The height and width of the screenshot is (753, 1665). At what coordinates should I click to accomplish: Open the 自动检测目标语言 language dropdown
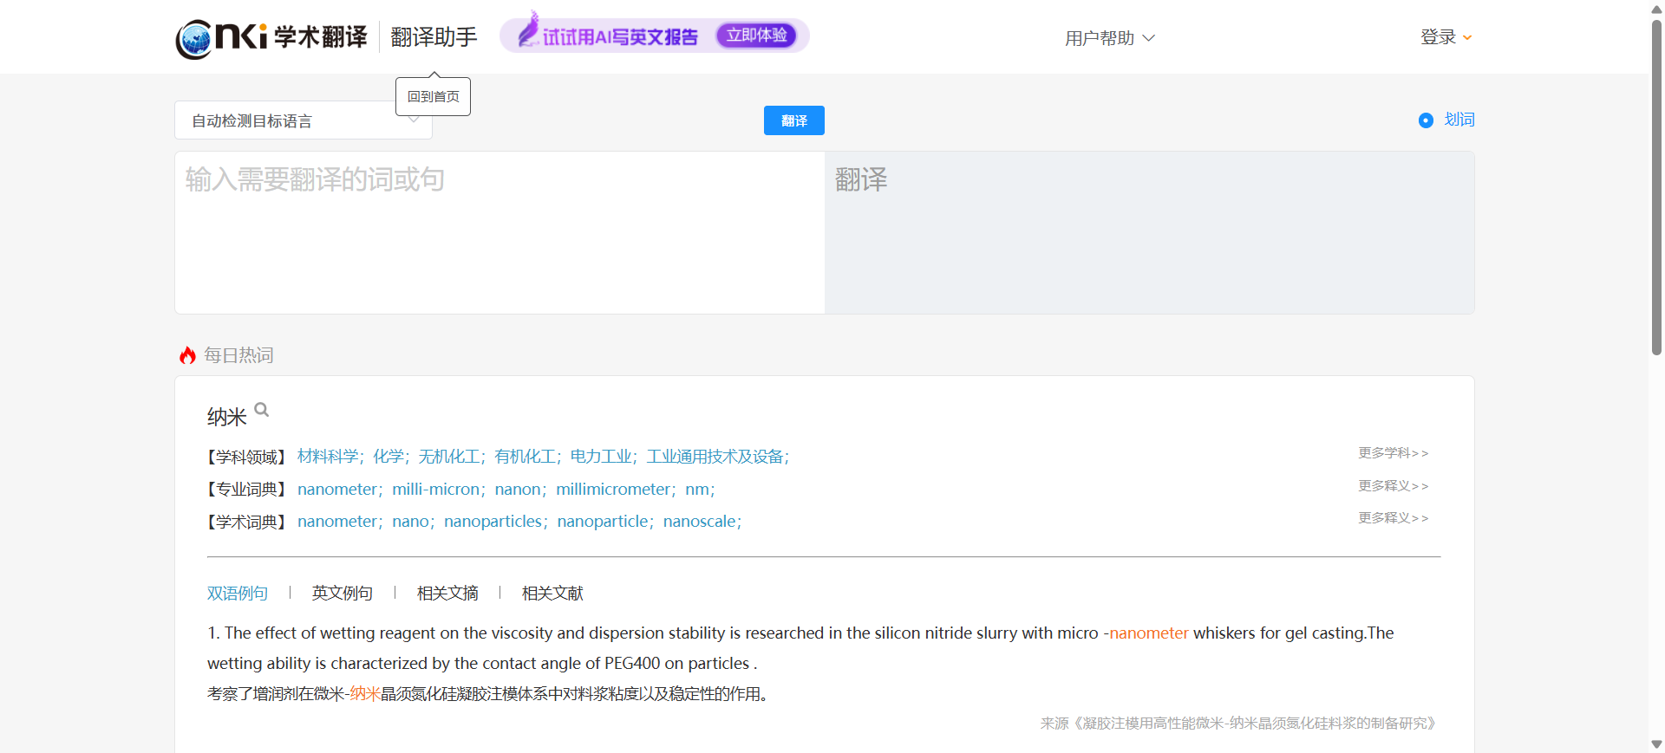[x=303, y=121]
